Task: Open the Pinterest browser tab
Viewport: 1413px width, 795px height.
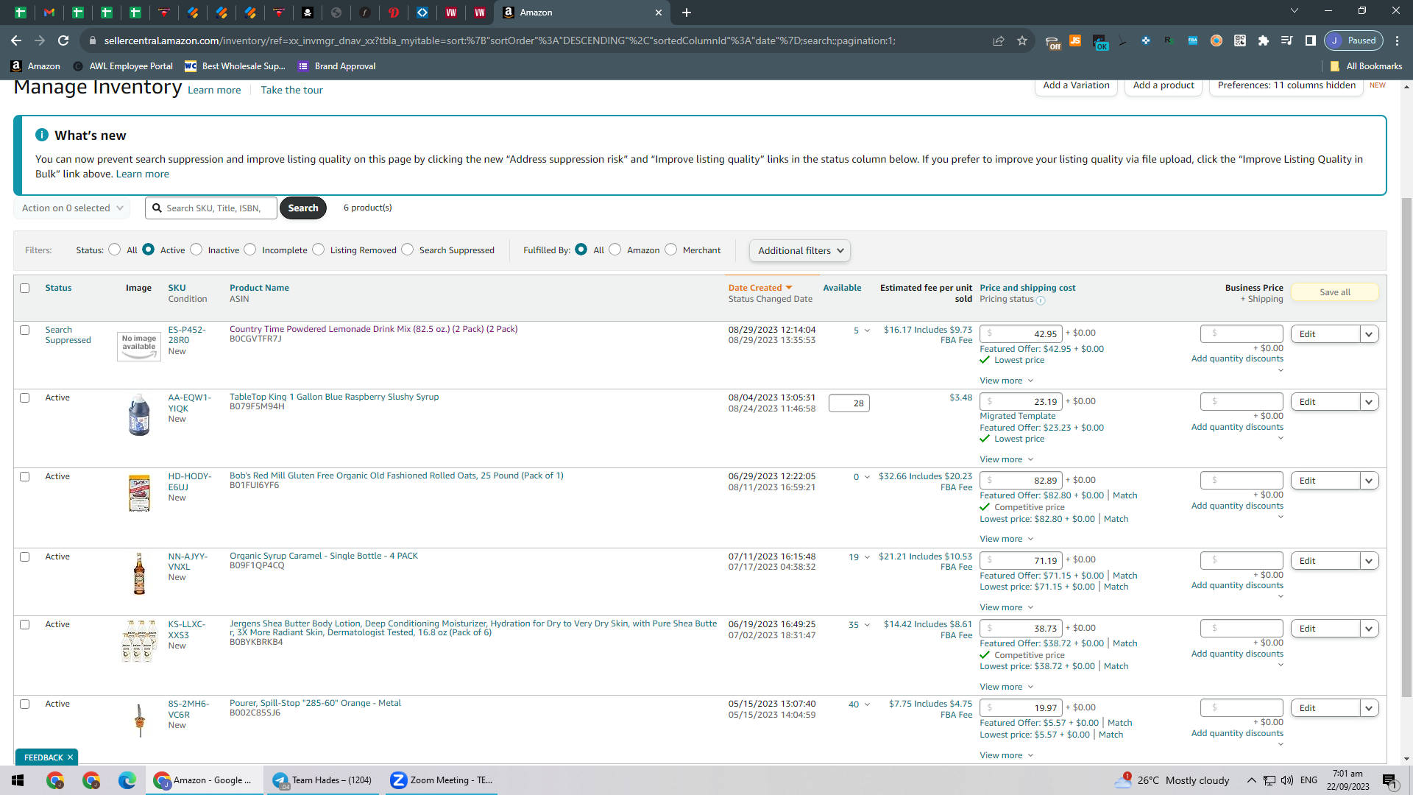Action: click(394, 13)
